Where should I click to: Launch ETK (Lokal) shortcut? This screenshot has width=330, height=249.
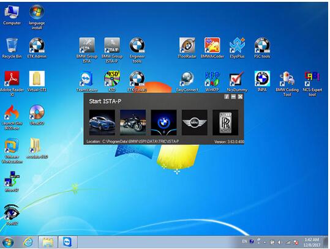(137, 81)
